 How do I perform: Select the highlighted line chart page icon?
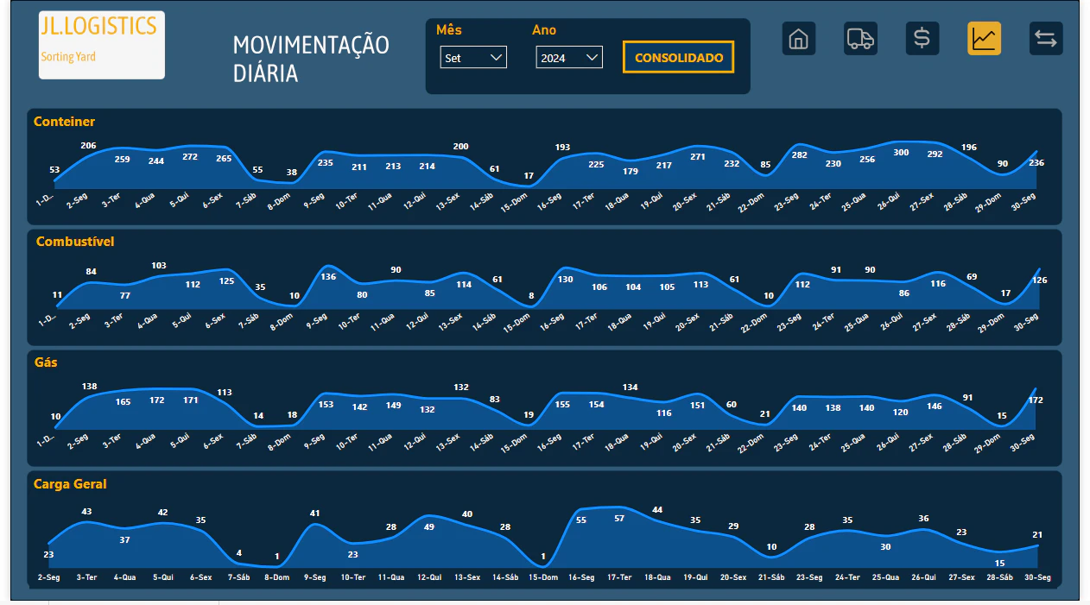(x=984, y=39)
